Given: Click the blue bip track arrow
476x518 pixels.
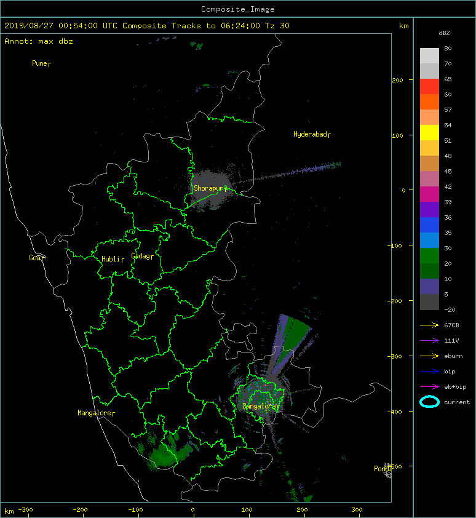Looking at the screenshot, I should tap(429, 372).
